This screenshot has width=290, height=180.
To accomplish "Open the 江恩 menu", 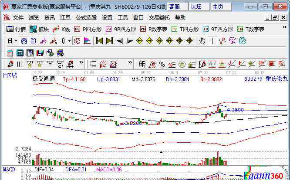I will 65,18.
